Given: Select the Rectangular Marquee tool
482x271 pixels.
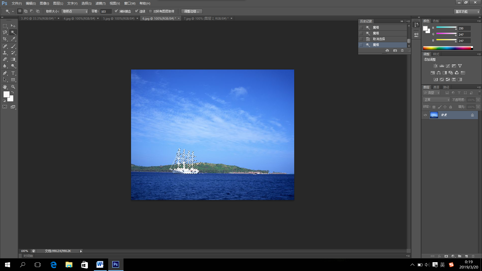Looking at the screenshot, I should coord(5,26).
